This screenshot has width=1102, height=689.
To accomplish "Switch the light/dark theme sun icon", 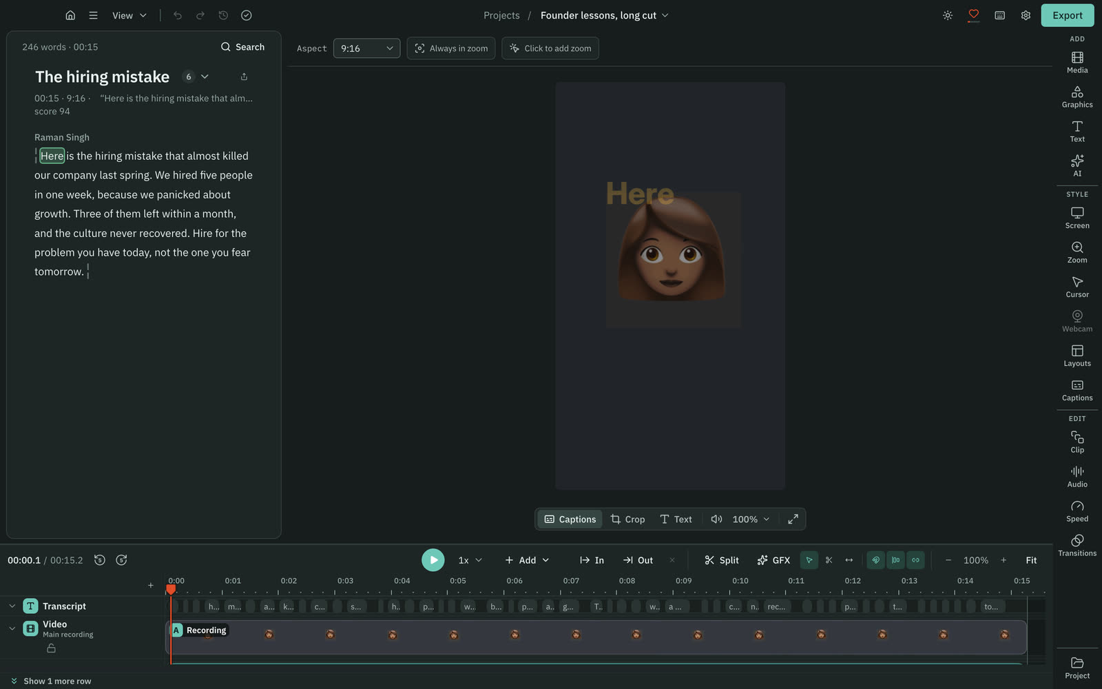I will pos(948,15).
